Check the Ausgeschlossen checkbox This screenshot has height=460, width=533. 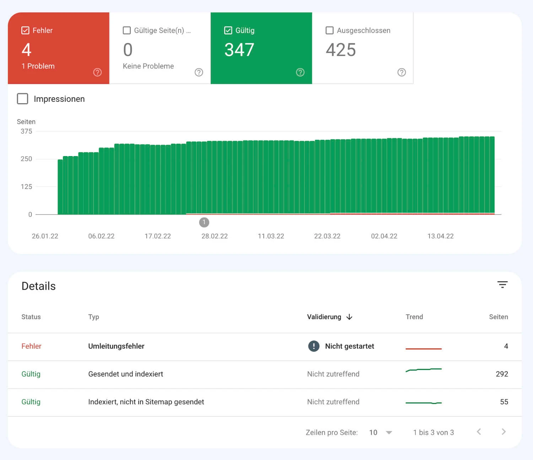(x=329, y=30)
